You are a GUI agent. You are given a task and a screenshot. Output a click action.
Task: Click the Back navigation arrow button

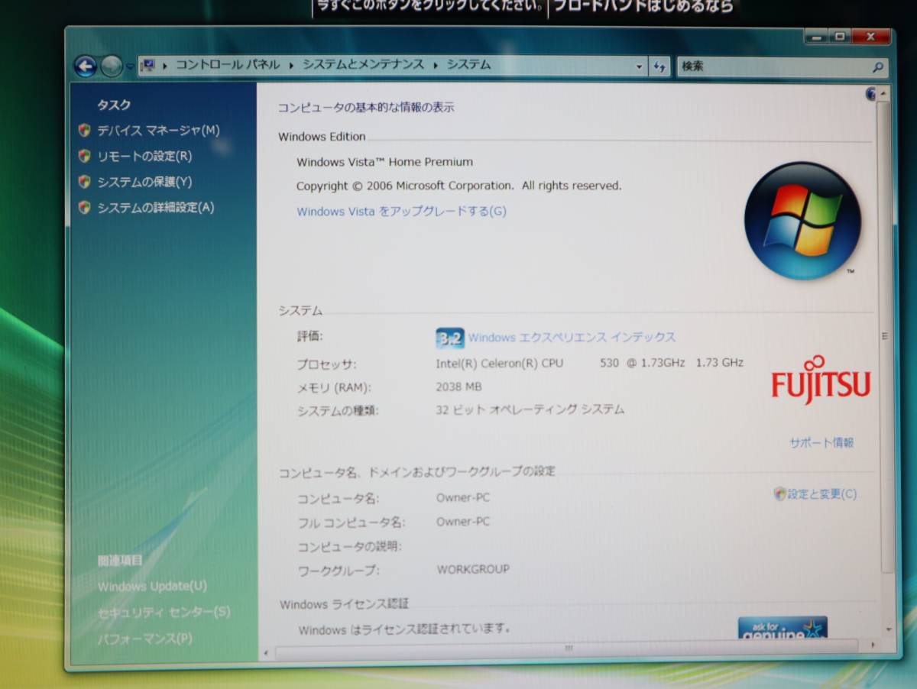(x=86, y=66)
